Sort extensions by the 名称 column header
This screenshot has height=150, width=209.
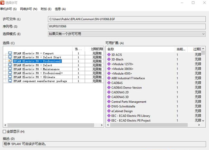140,49
